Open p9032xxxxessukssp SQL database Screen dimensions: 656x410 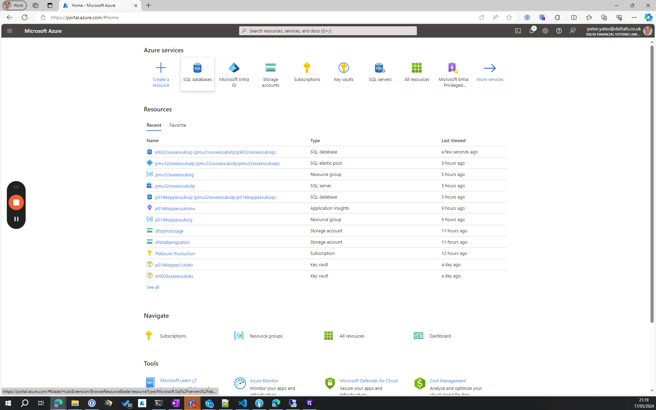pos(215,152)
